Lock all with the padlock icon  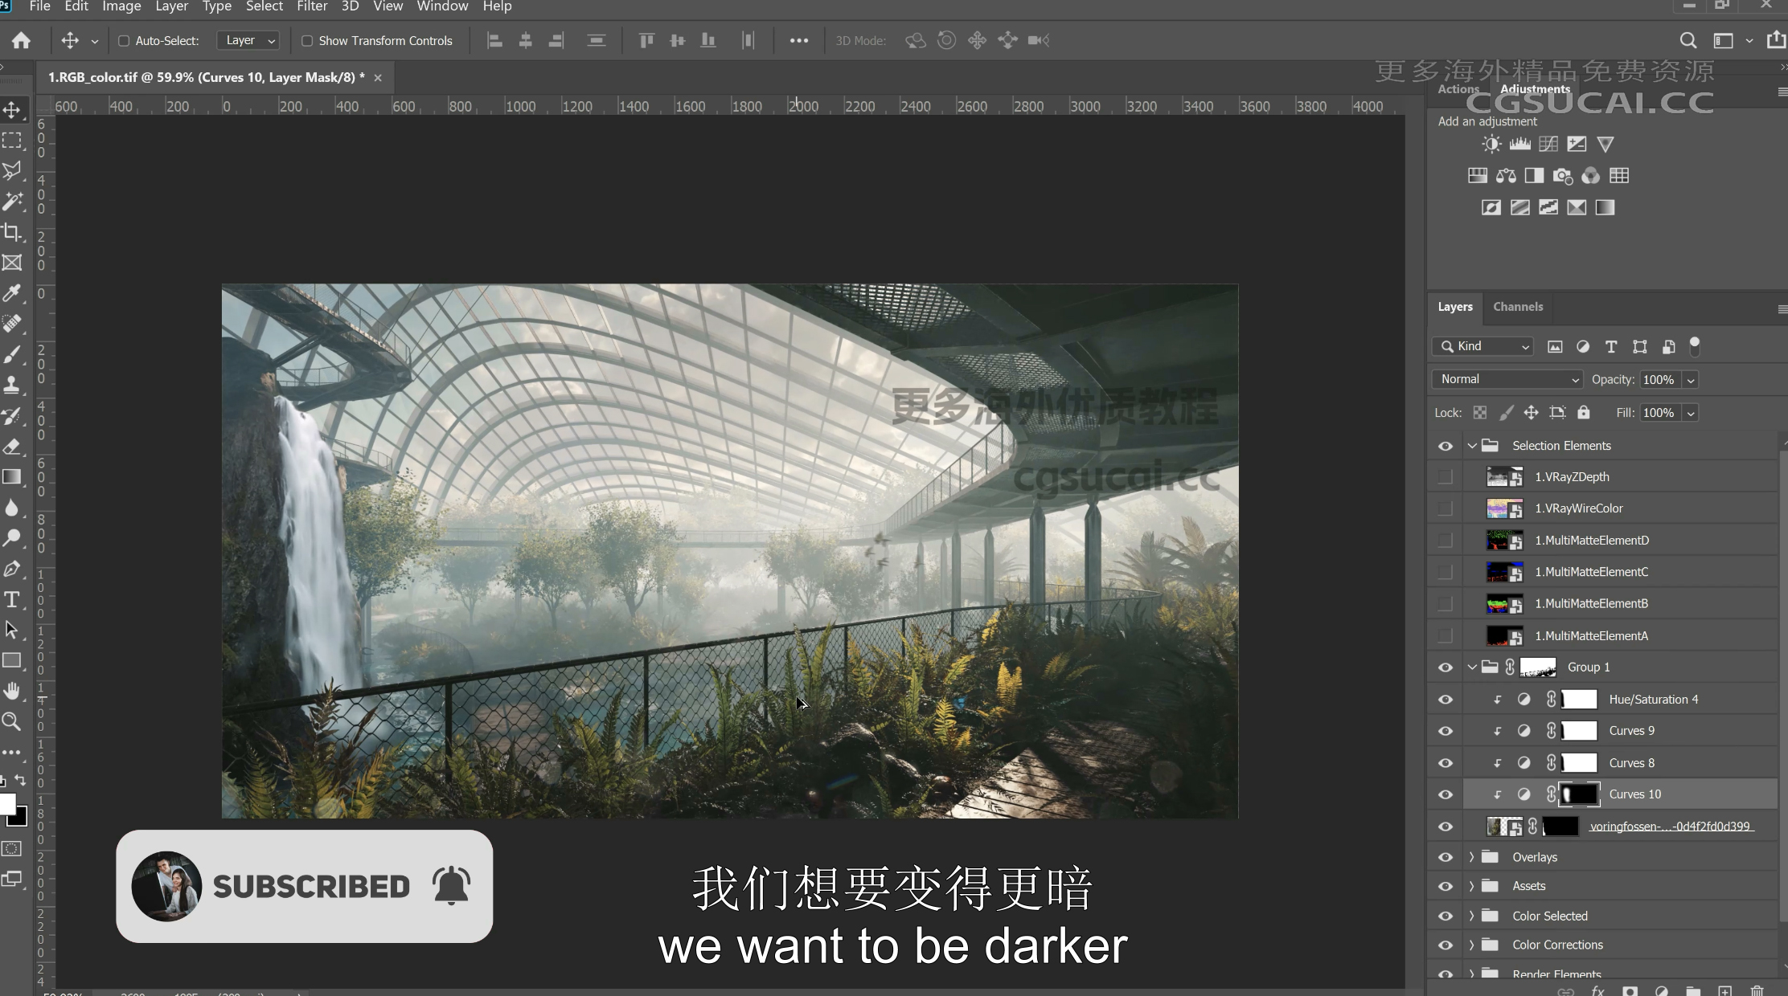pyautogui.click(x=1583, y=412)
